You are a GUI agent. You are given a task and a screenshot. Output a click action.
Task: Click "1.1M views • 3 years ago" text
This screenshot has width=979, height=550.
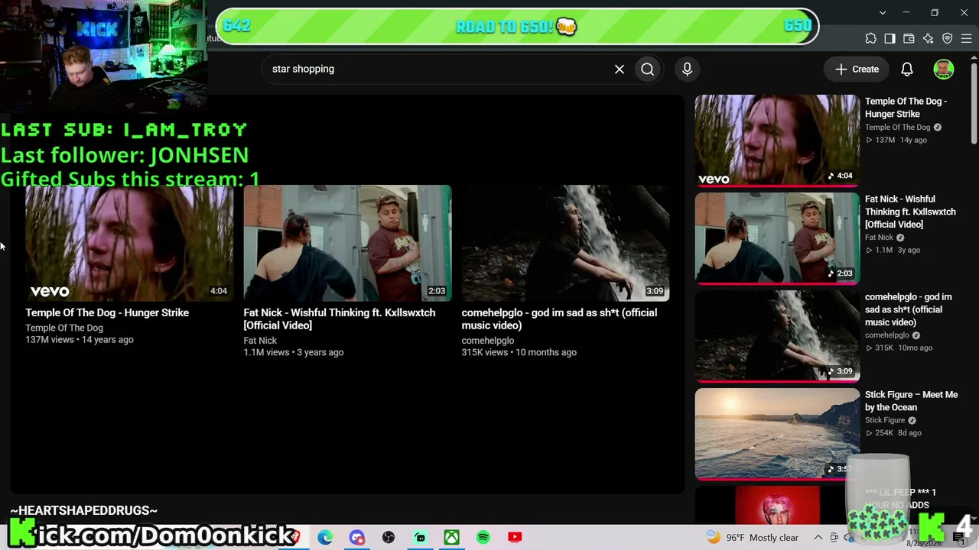click(294, 352)
